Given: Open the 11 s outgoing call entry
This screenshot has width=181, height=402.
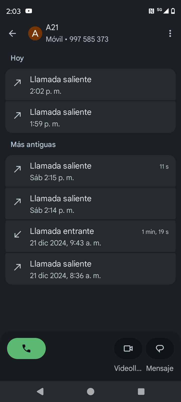Looking at the screenshot, I should pos(90,171).
